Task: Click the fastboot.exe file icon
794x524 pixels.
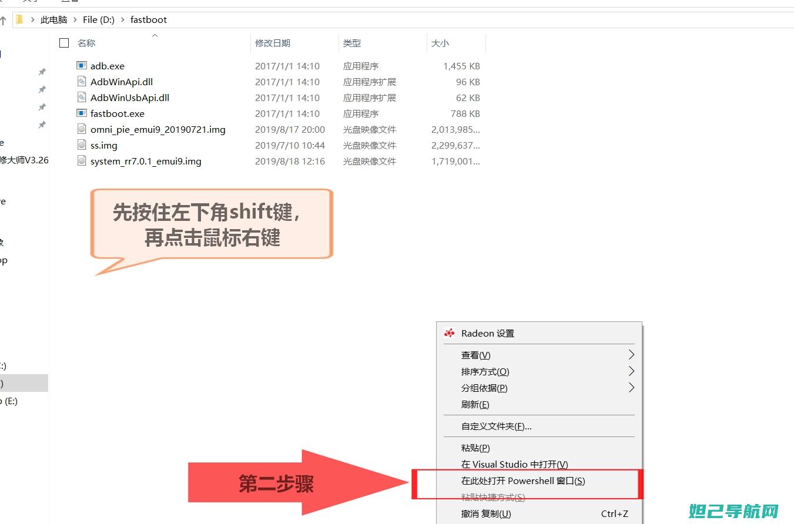Action: [x=82, y=113]
